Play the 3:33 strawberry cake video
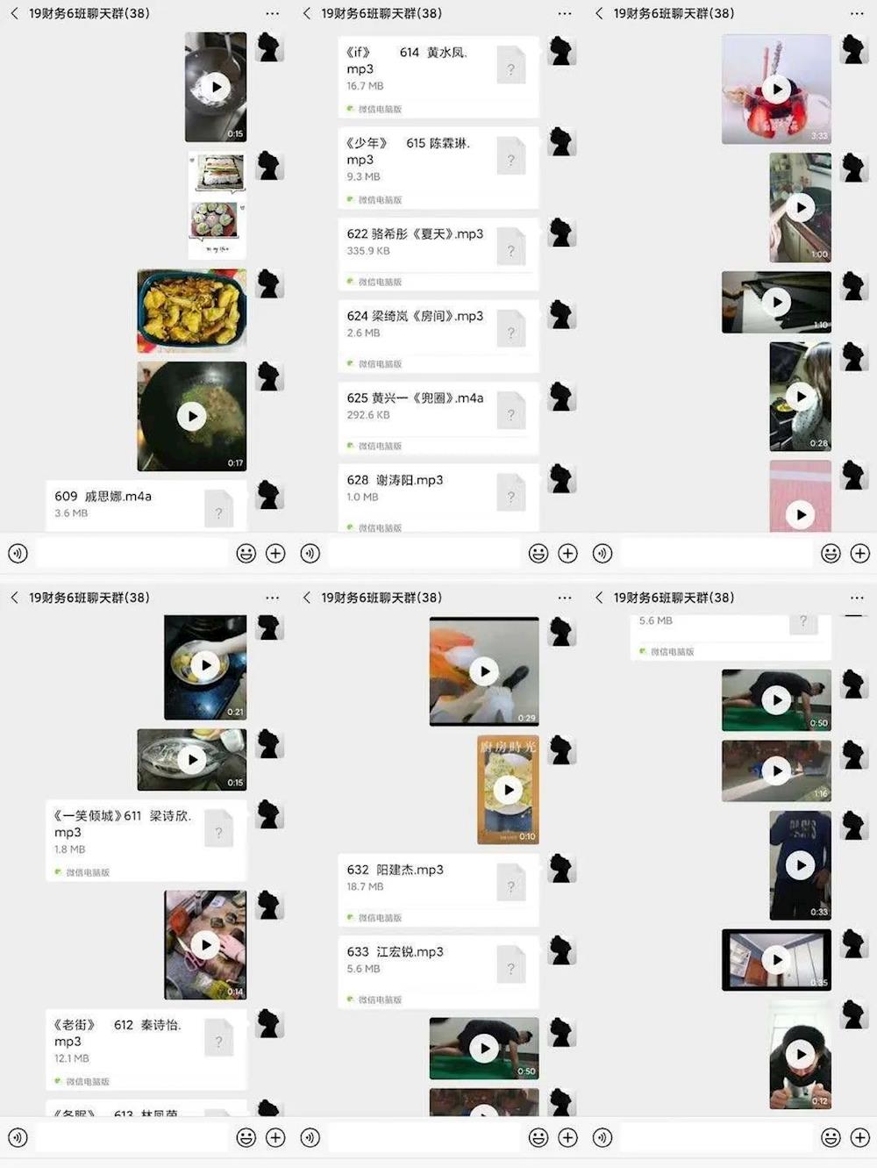877x1168 pixels. 776,89
